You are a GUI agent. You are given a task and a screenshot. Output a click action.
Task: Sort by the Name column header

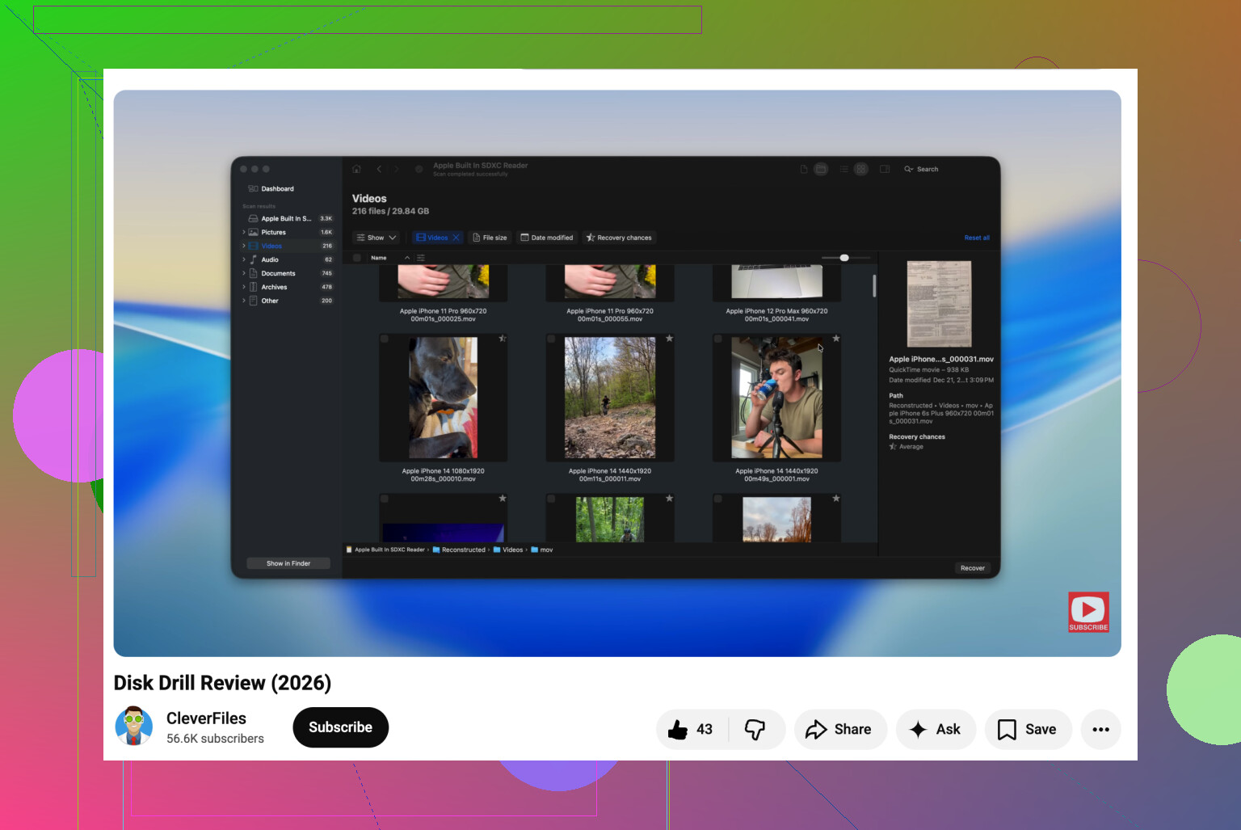point(379,258)
